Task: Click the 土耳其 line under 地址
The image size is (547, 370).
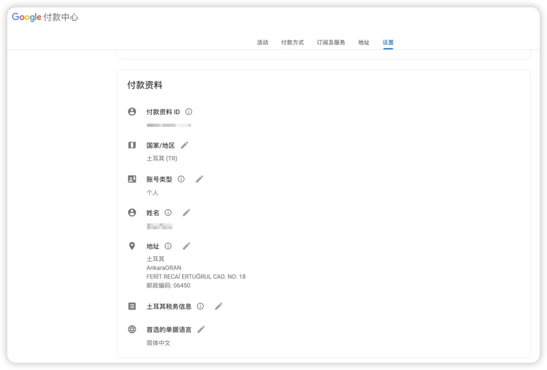Action: pyautogui.click(x=155, y=259)
